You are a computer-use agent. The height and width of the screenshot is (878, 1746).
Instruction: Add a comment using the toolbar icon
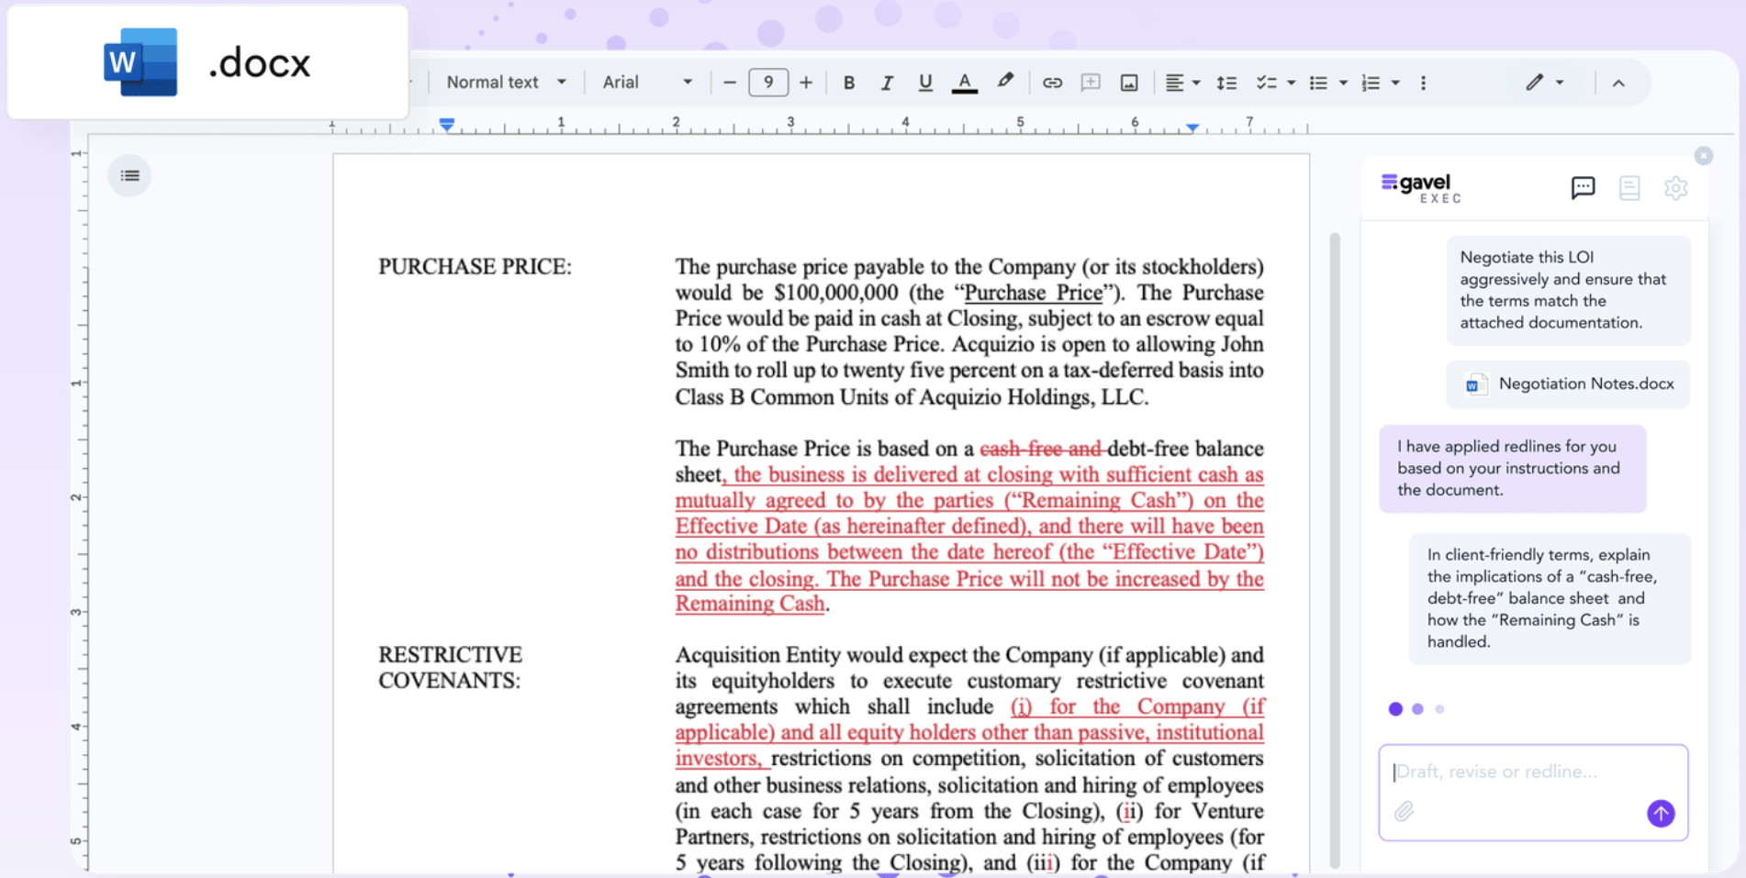pos(1091,83)
